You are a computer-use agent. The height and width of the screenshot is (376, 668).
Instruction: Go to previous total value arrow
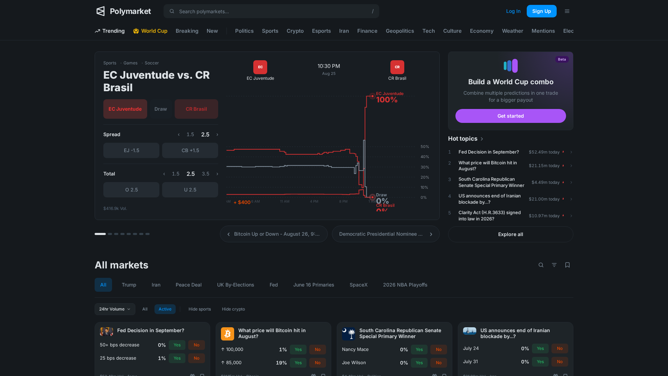click(164, 174)
